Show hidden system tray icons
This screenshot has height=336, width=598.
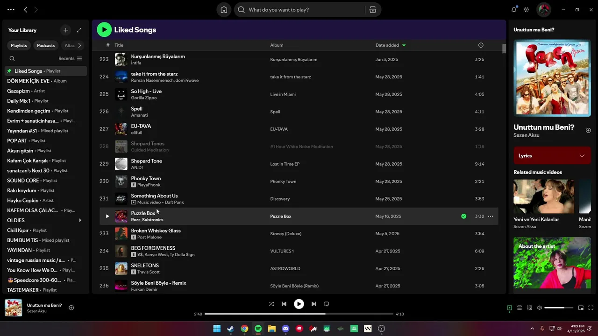tap(532, 329)
